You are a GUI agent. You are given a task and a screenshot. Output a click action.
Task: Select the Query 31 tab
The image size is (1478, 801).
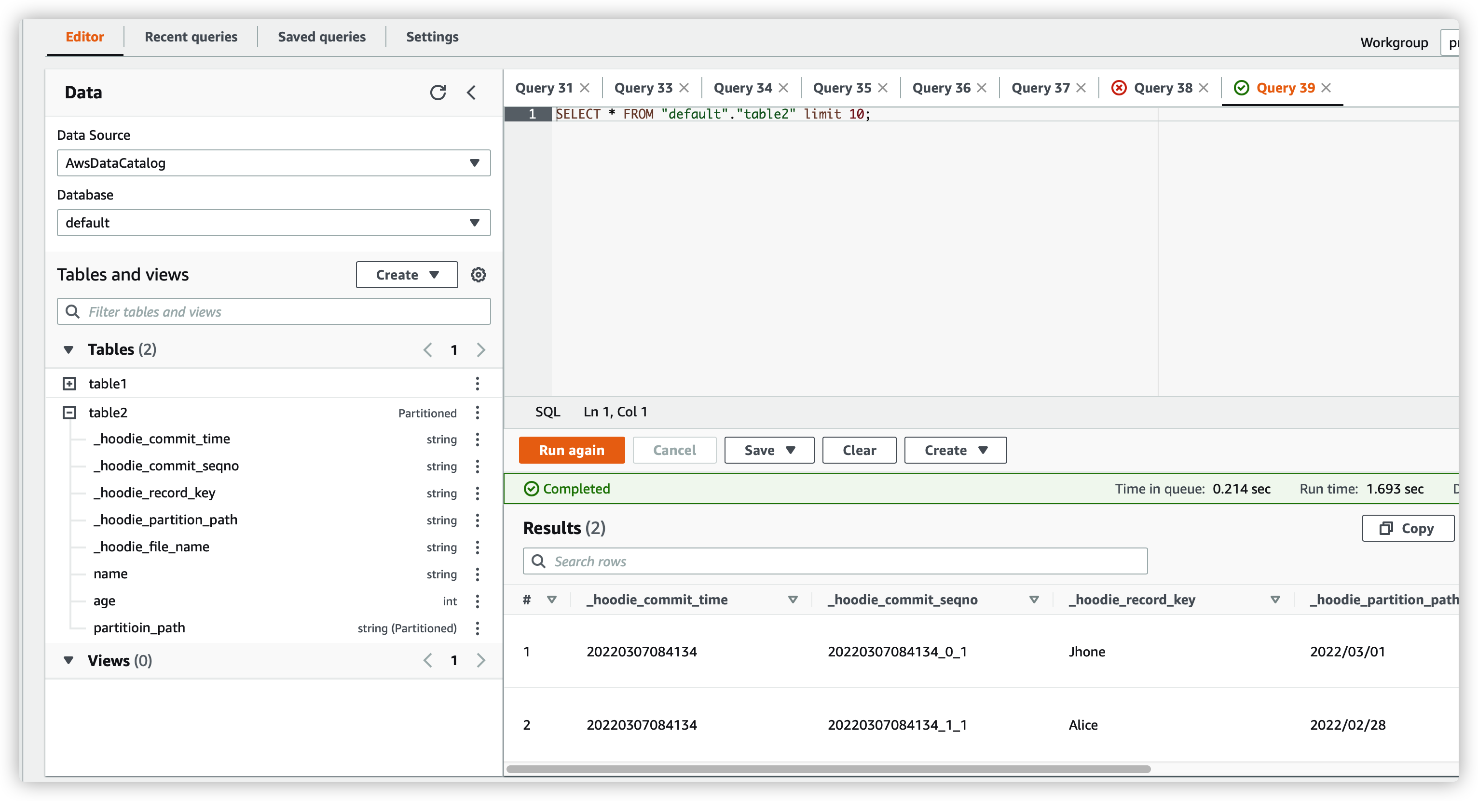(x=544, y=88)
